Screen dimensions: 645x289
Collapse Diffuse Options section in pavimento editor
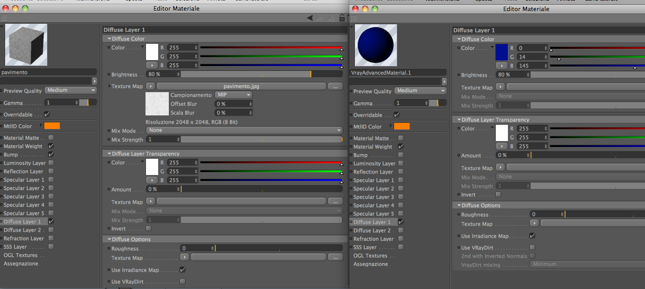point(109,239)
